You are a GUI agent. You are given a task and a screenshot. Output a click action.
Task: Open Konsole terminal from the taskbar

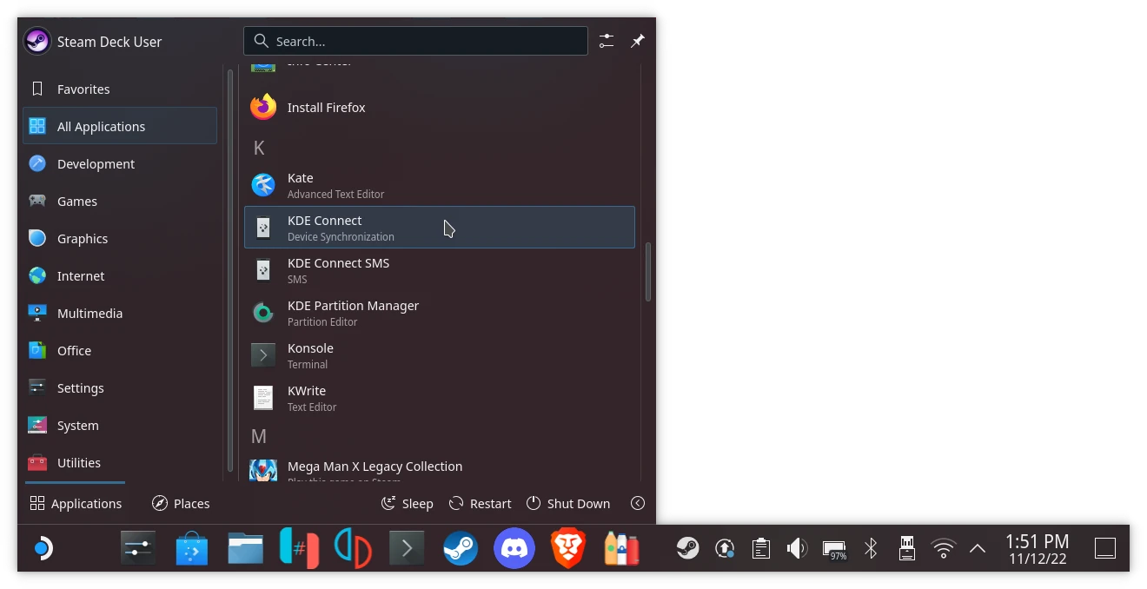407,548
